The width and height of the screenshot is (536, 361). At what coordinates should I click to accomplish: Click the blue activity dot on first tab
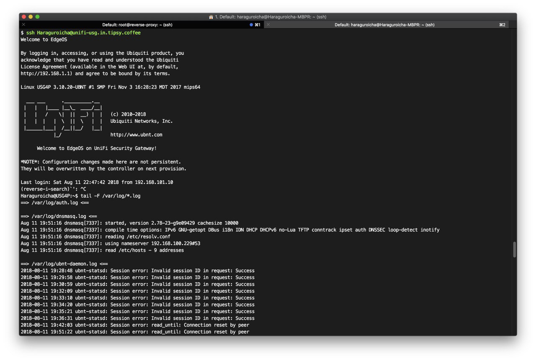click(251, 25)
